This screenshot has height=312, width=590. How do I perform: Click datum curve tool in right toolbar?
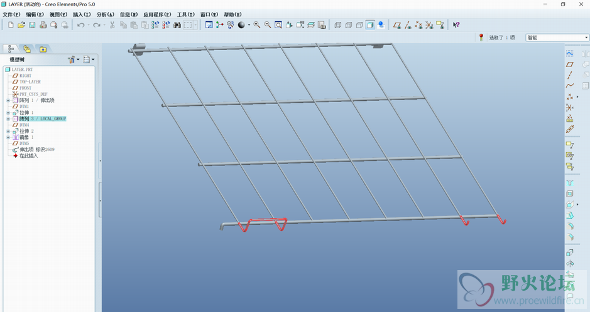pos(570,86)
